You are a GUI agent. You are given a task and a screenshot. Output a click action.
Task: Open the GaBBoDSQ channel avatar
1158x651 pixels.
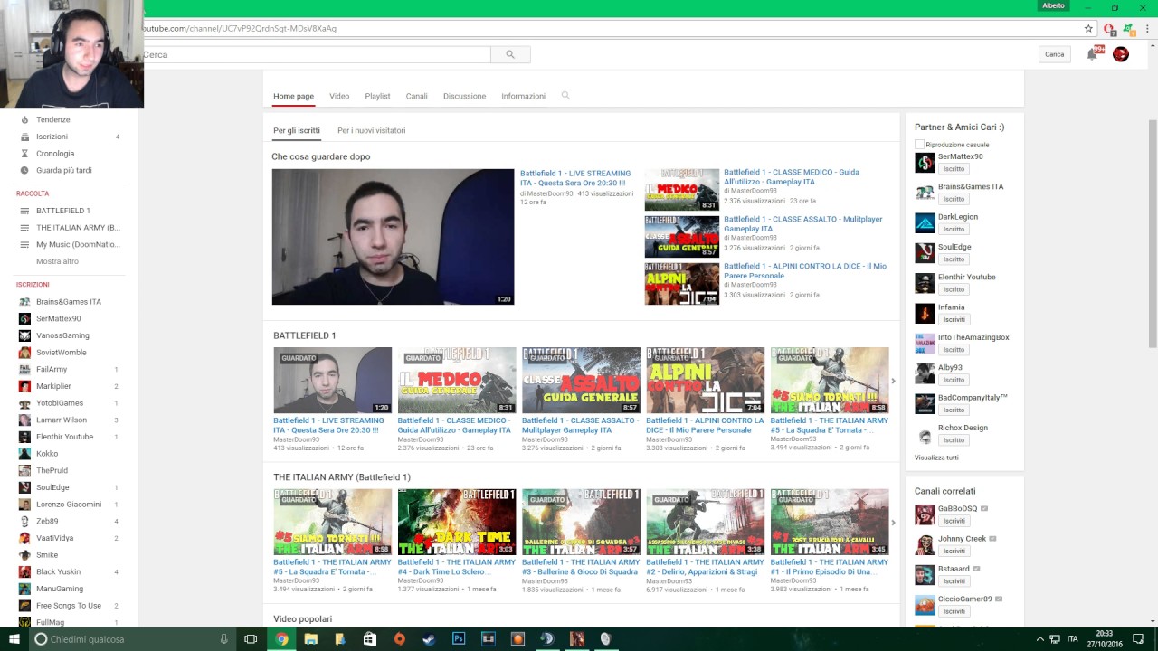(x=925, y=514)
